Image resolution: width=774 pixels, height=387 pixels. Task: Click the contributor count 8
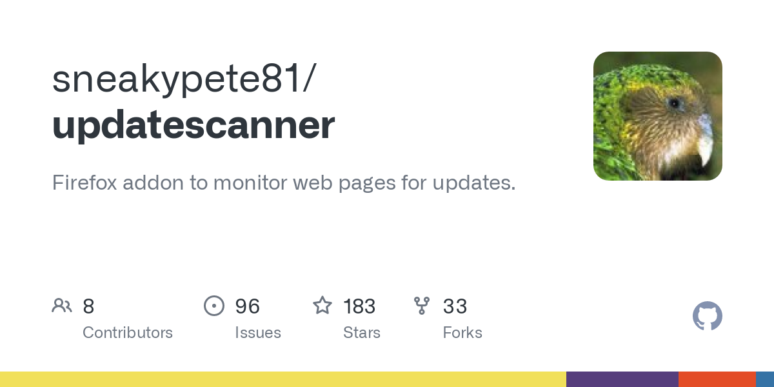click(x=88, y=306)
